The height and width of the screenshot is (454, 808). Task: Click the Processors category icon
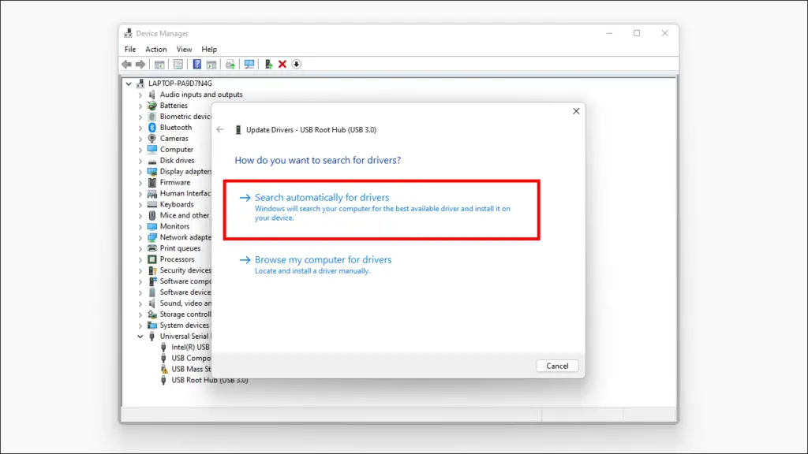pos(152,259)
